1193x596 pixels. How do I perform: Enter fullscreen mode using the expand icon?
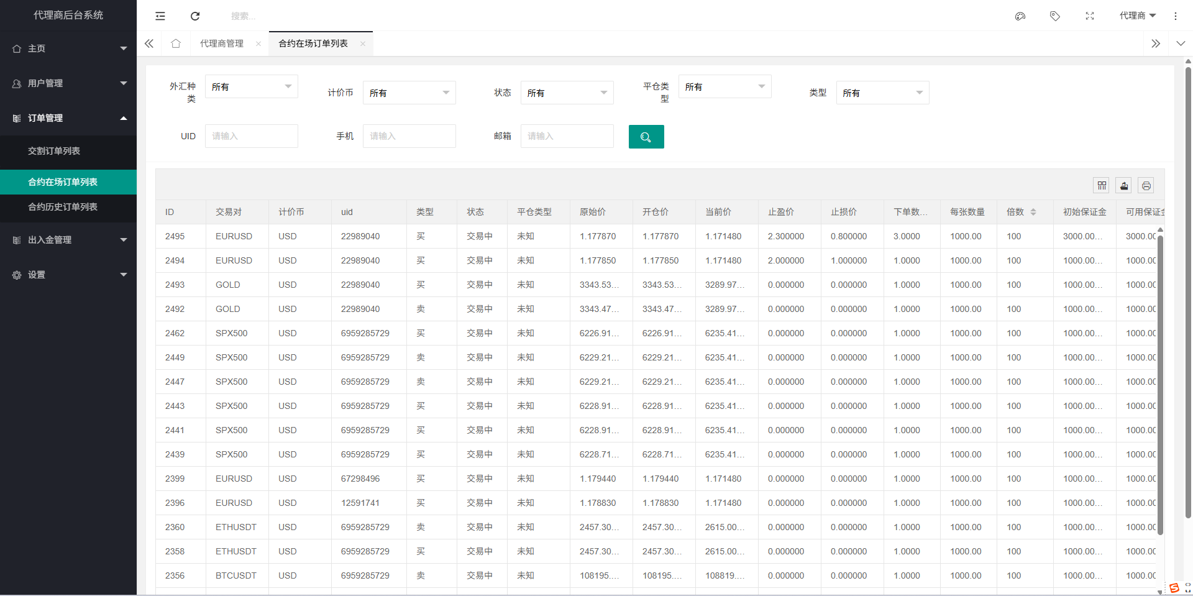point(1089,16)
